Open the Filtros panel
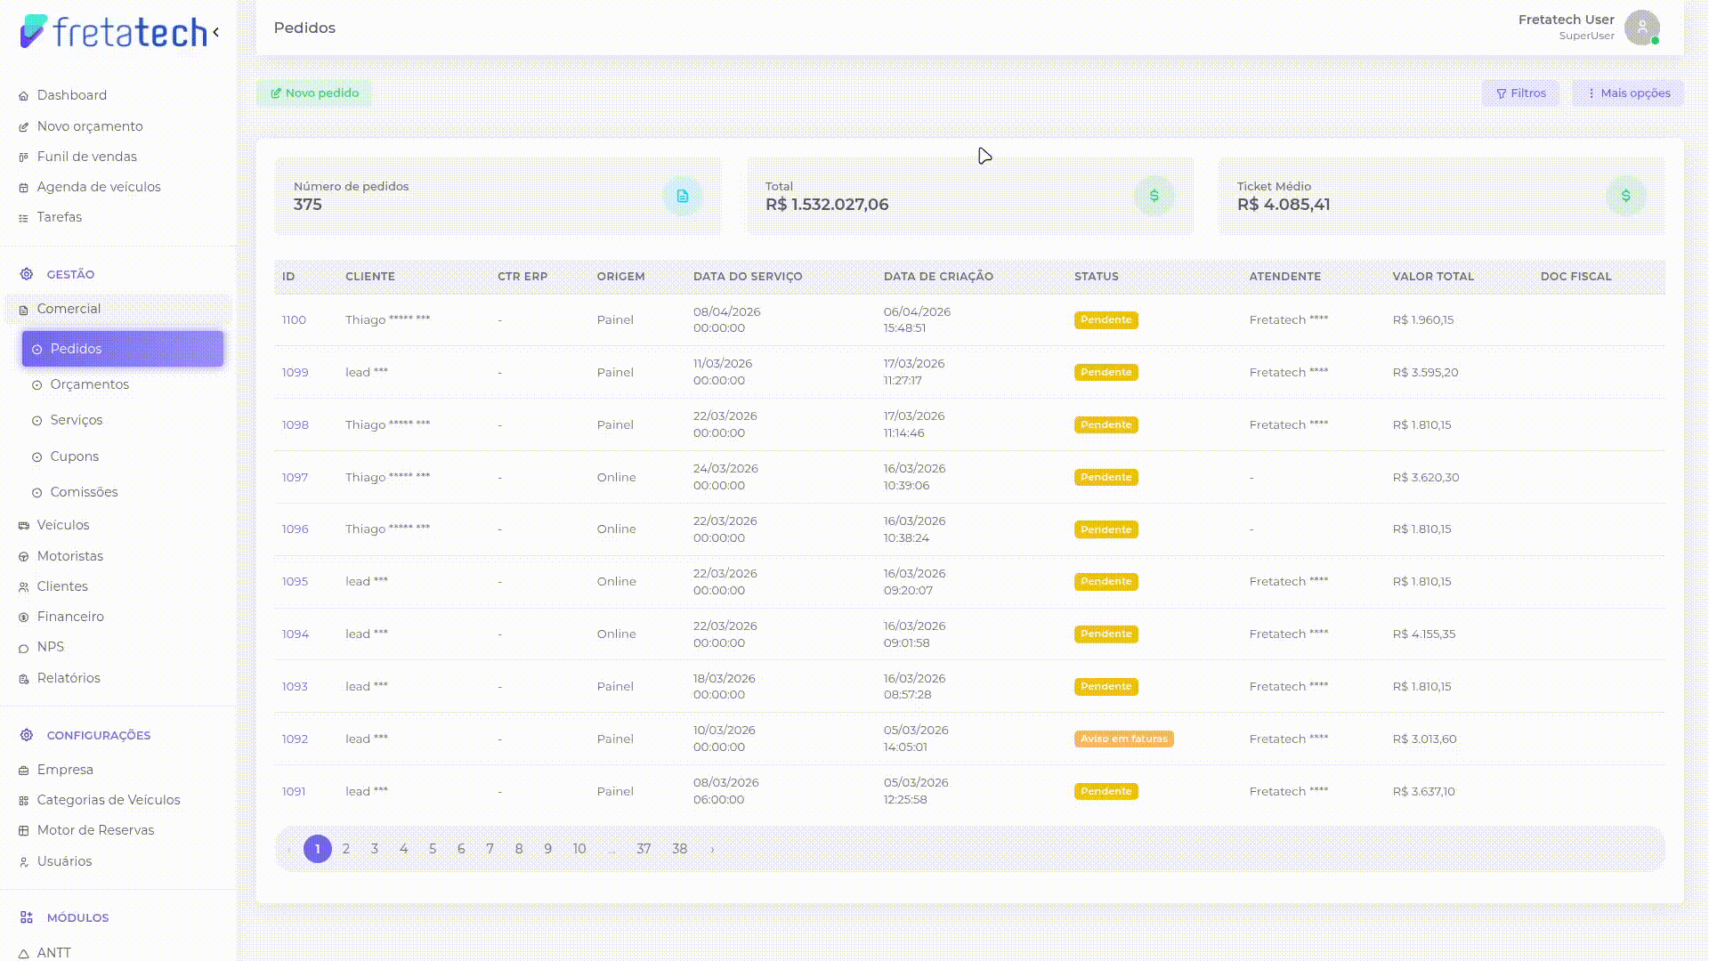 [1520, 93]
